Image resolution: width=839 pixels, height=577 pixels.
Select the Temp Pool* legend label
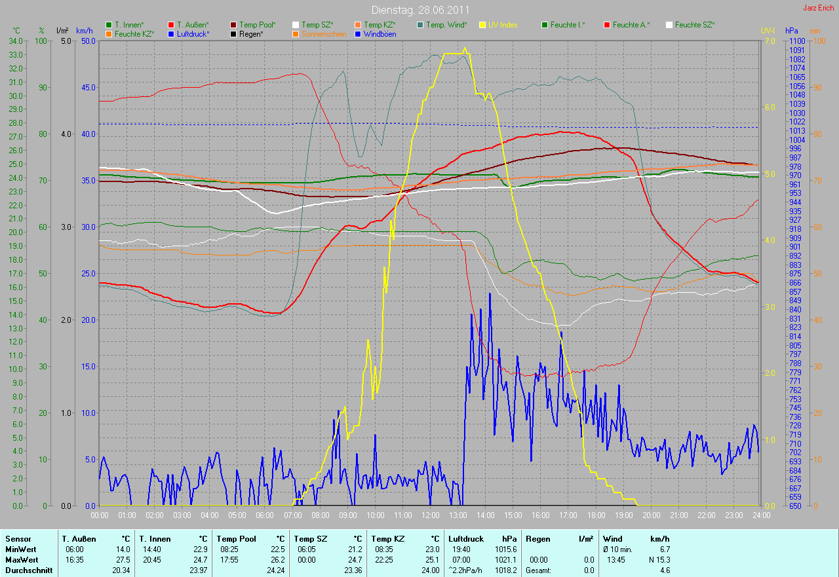pyautogui.click(x=258, y=25)
